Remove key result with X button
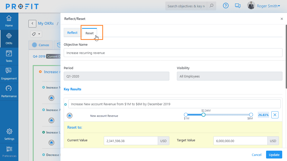 275,115
